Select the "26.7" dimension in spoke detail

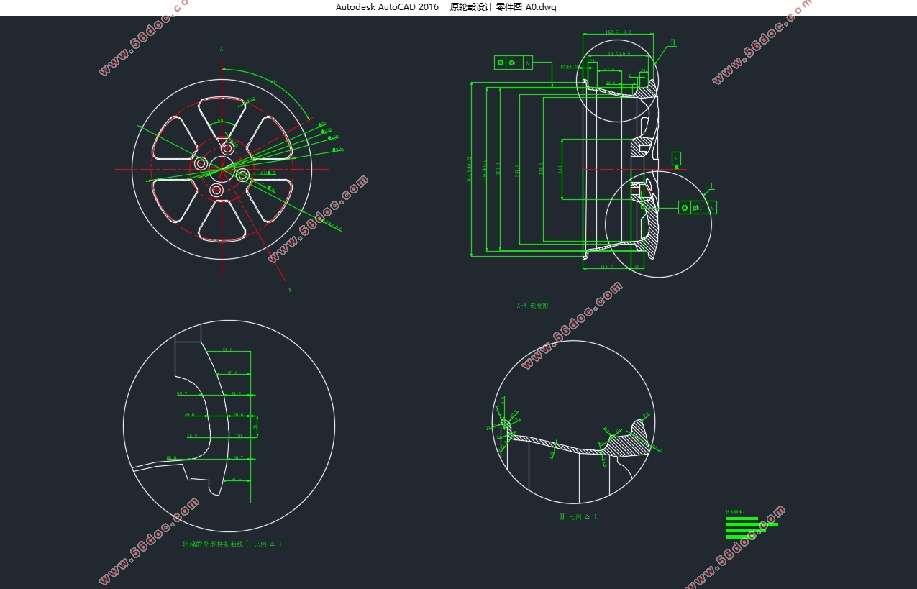click(x=238, y=457)
